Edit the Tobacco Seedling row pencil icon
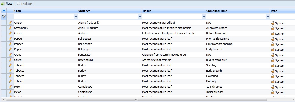Screen dimensions: 295x102 tap(10, 65)
